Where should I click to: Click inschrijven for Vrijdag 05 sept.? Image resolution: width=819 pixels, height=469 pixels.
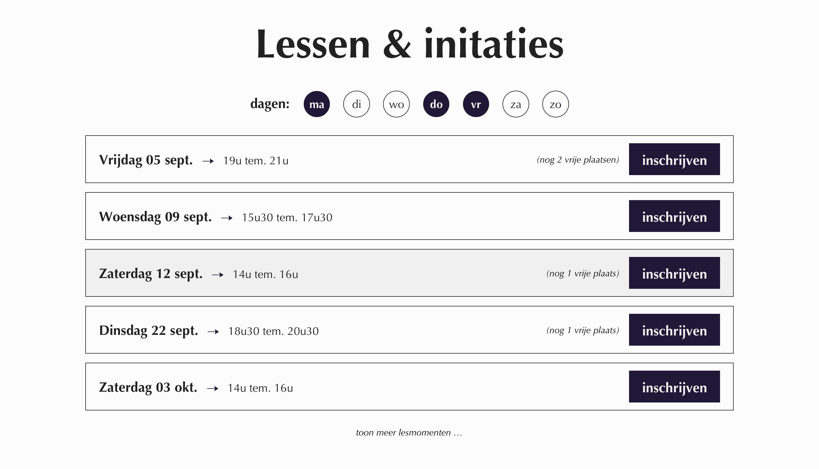click(x=674, y=159)
